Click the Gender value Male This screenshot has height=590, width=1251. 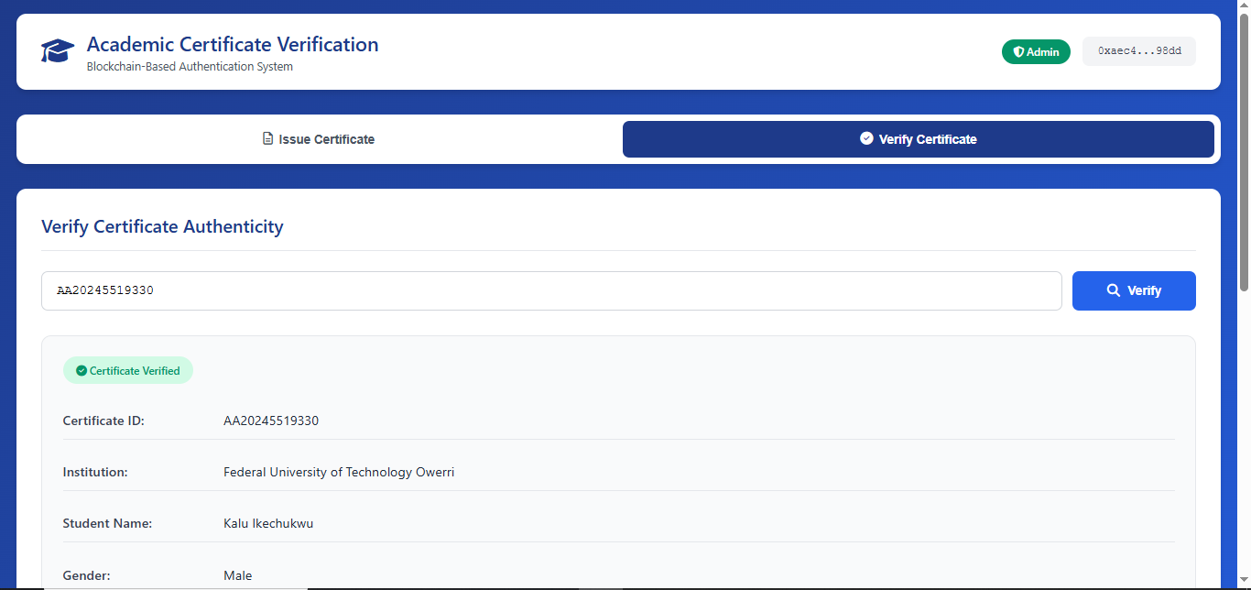click(237, 575)
